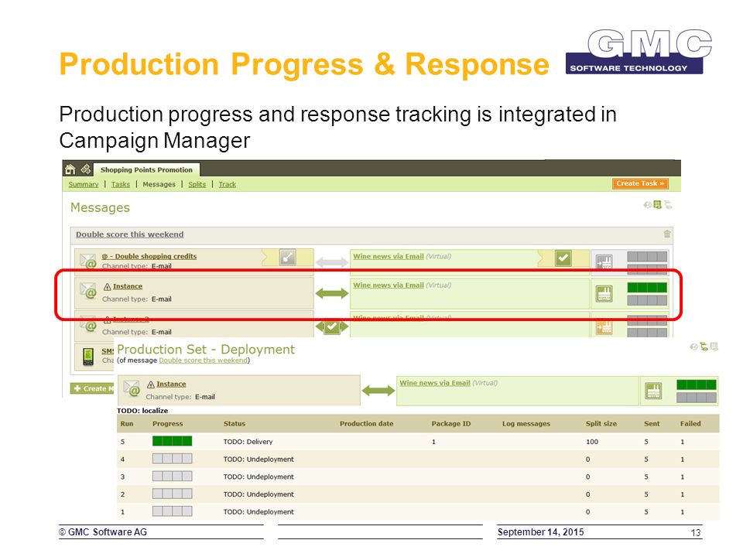Click the empty progress bar of run 1
Screen dimensions: 743x557
[172, 511]
